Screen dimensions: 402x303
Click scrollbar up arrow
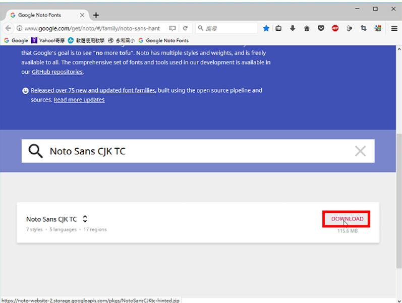pos(399,49)
